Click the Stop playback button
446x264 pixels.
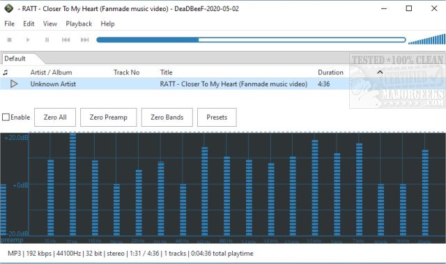(9, 40)
